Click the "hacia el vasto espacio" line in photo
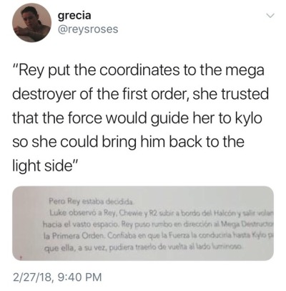 (x=158, y=224)
